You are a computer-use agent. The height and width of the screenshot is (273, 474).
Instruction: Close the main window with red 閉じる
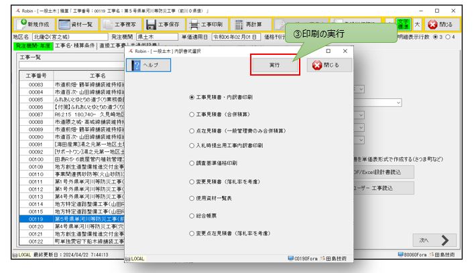[x=442, y=25]
